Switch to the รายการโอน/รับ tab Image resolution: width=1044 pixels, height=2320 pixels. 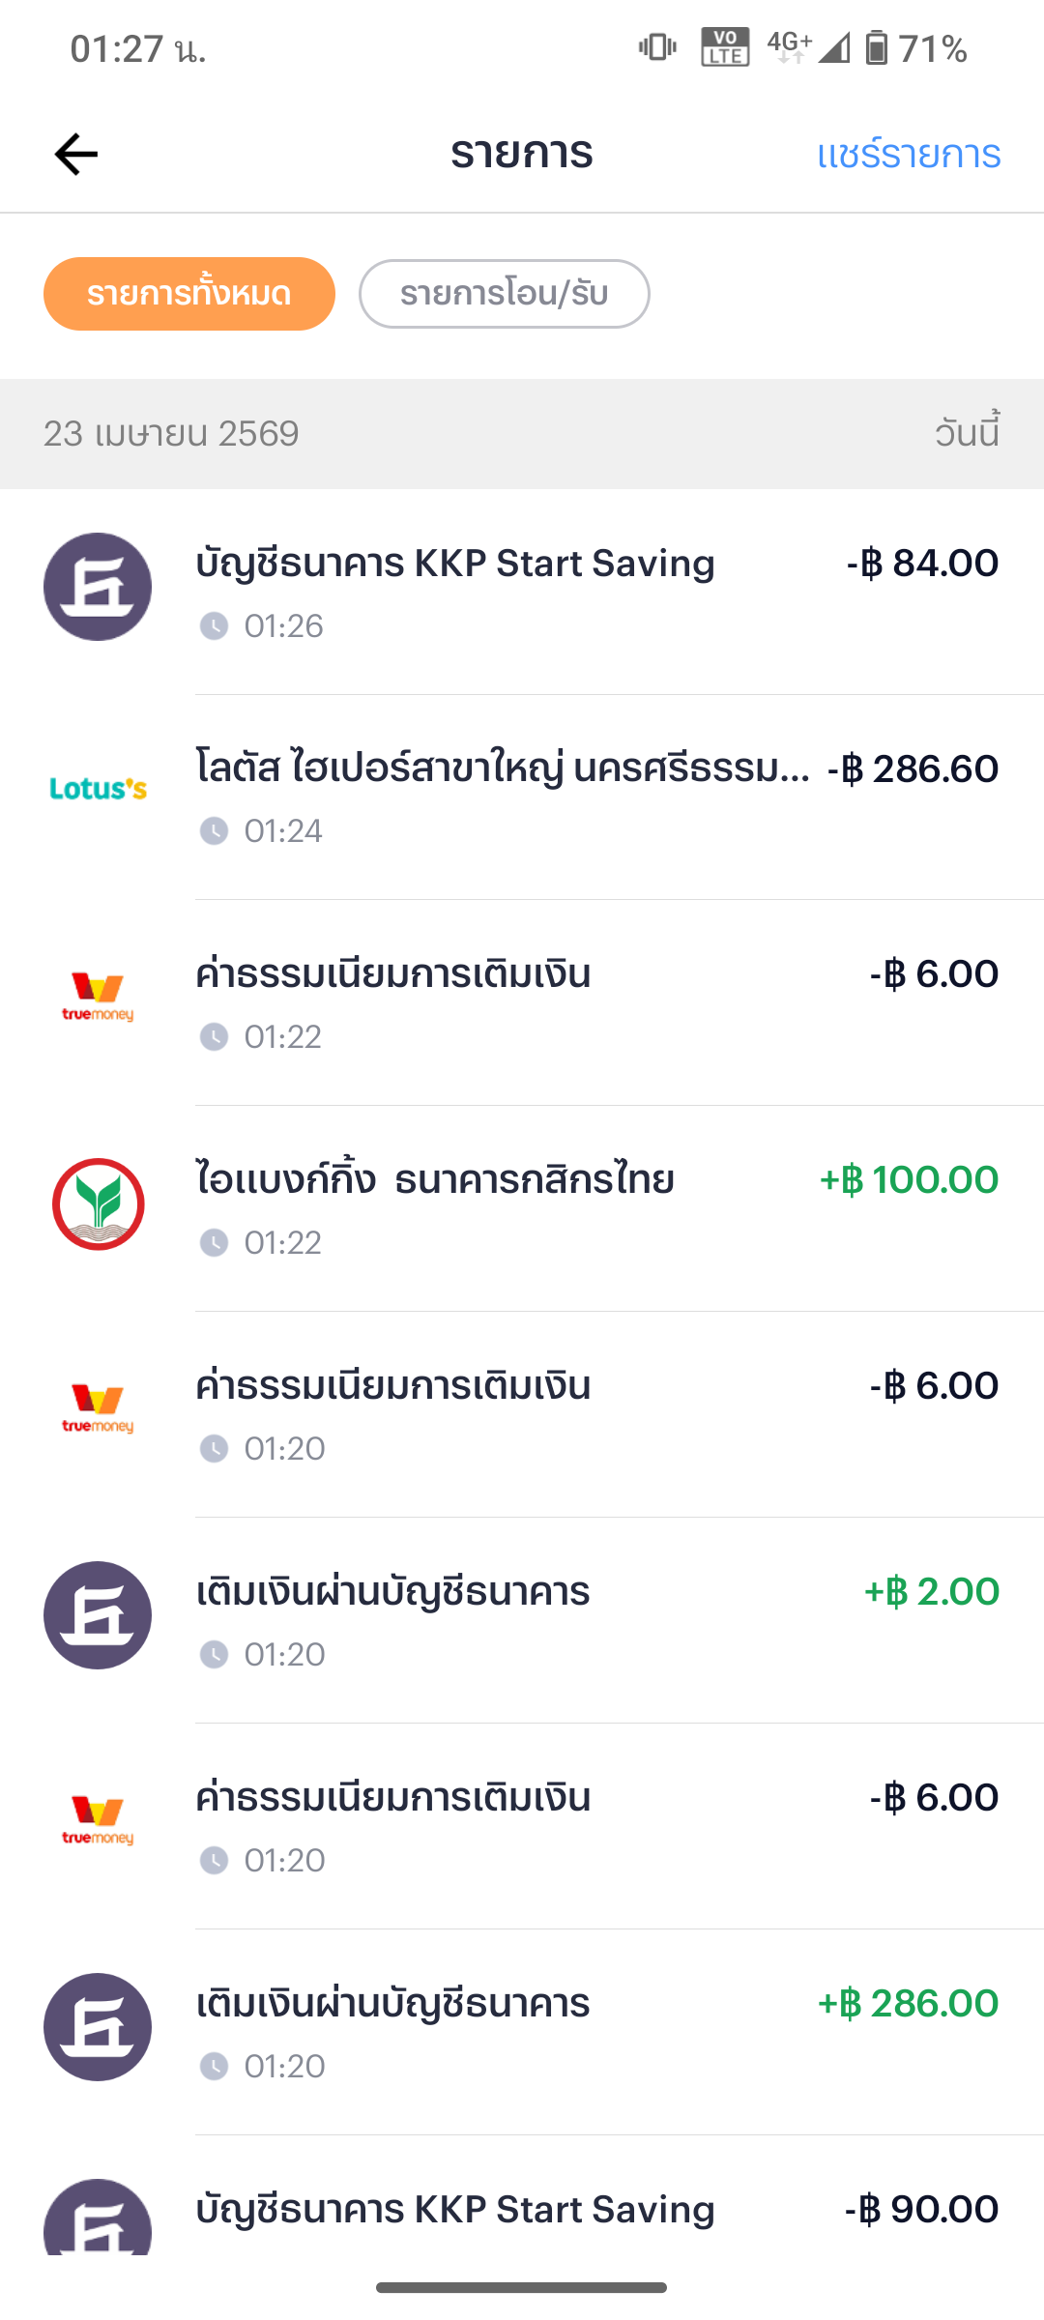tap(504, 294)
